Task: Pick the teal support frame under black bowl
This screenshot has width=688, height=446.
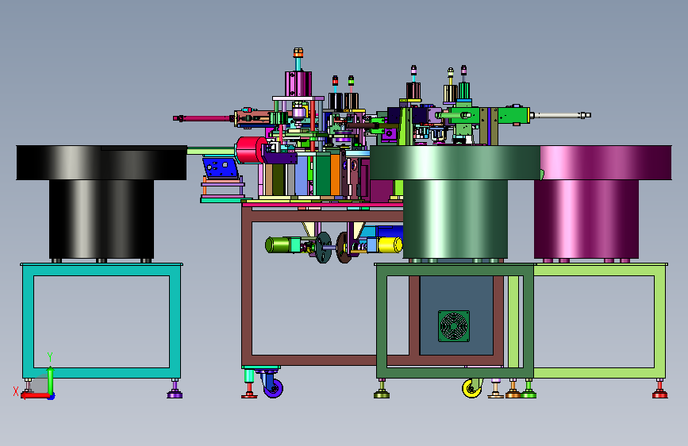Action: (102, 321)
